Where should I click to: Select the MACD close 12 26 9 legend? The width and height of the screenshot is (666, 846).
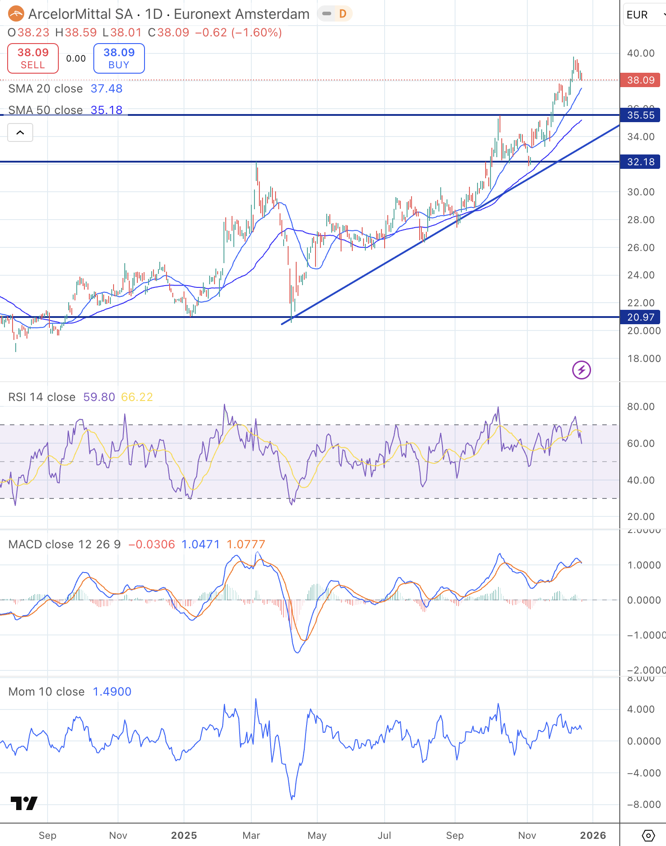[x=64, y=544]
